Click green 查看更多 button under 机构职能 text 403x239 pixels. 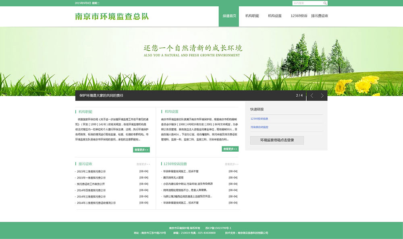141,150
